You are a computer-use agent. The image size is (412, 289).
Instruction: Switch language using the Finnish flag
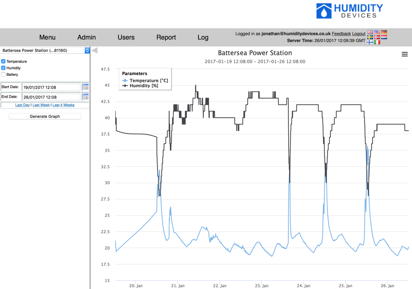370,42
